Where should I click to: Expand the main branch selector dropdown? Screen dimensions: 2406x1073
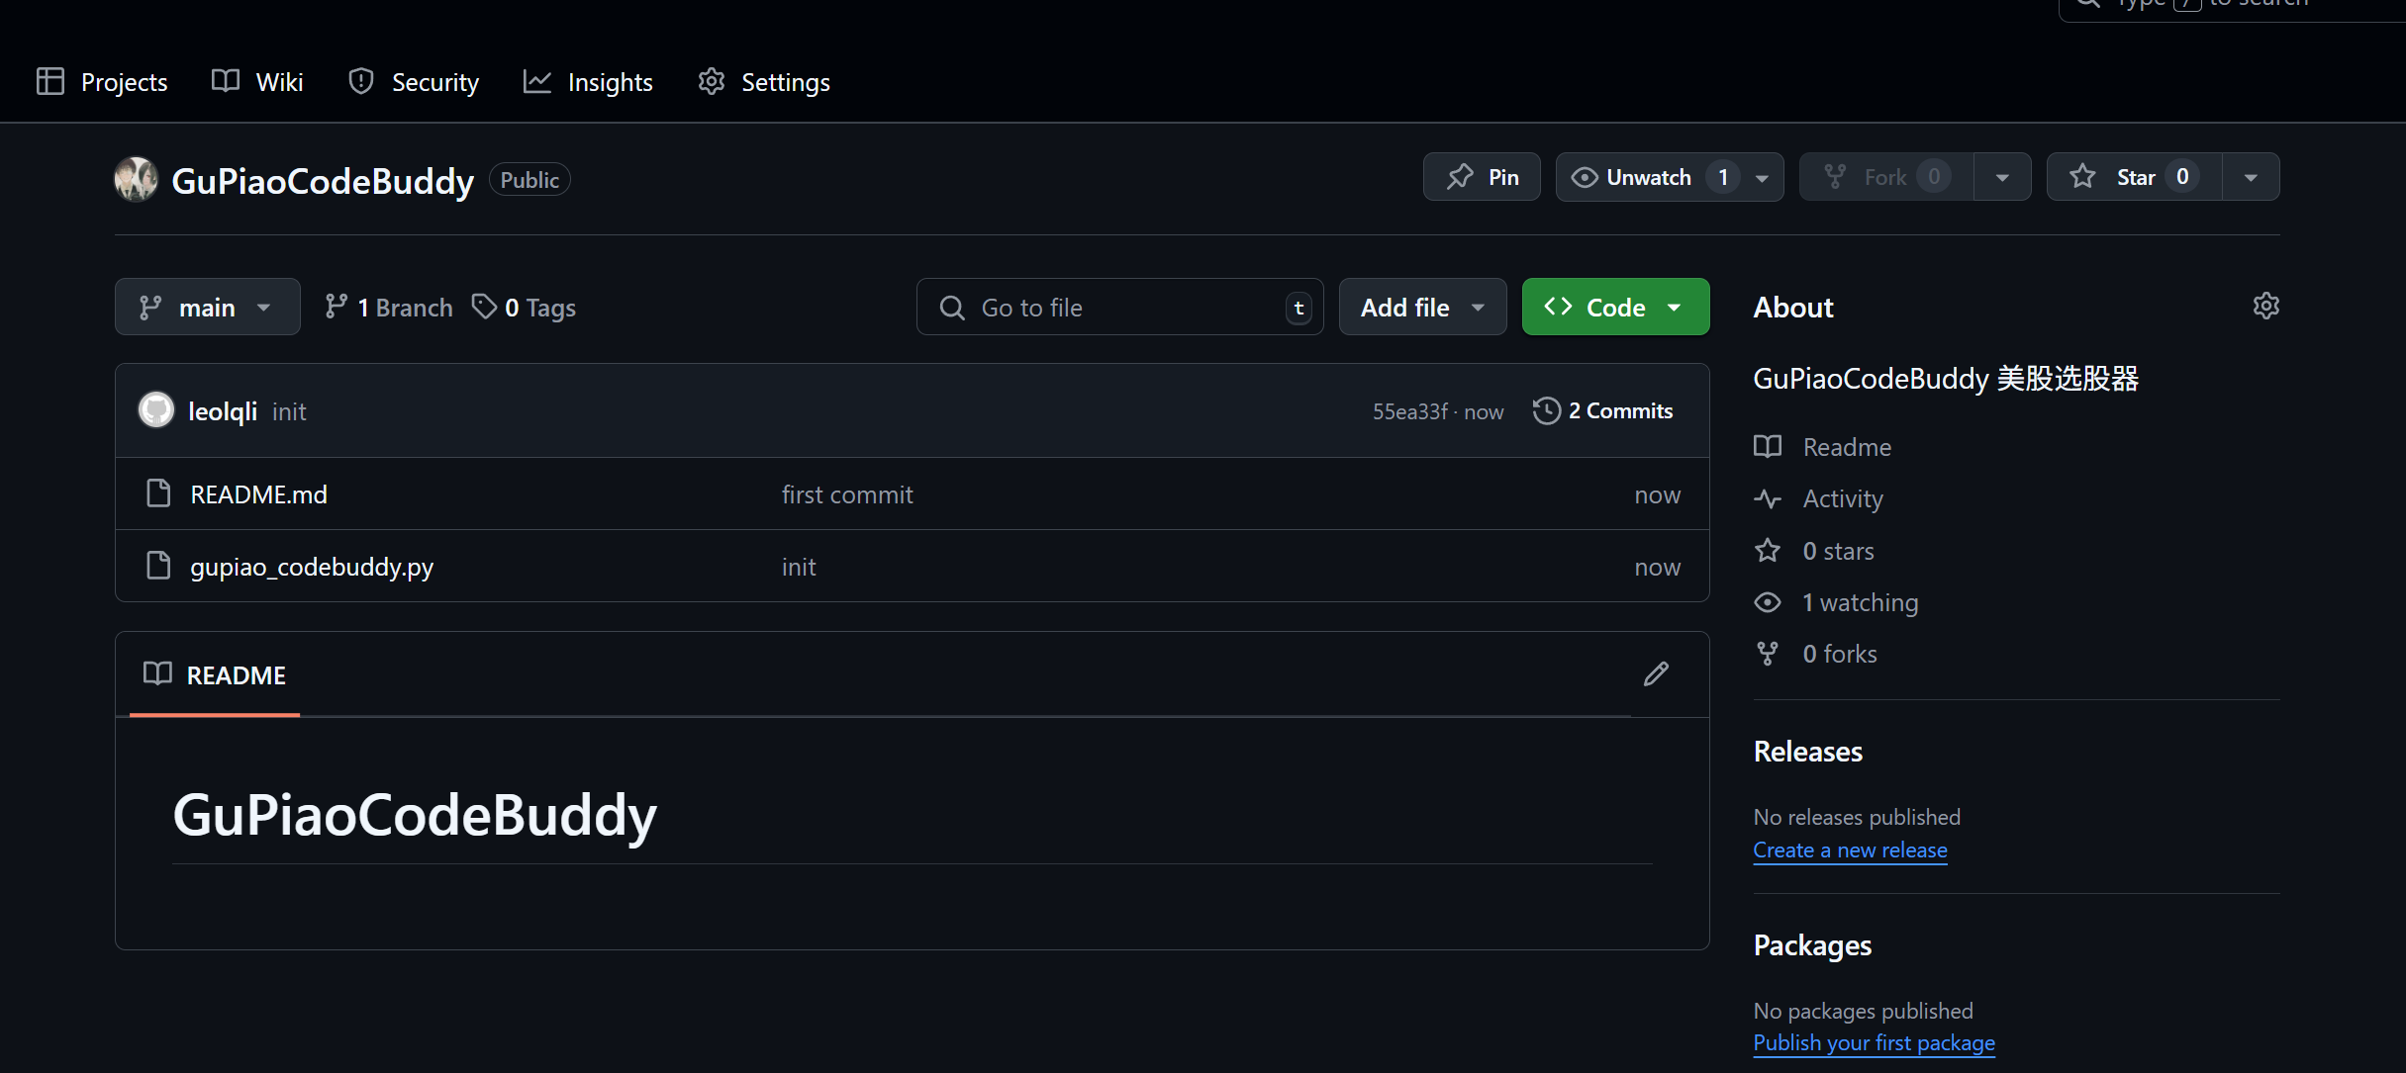point(207,308)
